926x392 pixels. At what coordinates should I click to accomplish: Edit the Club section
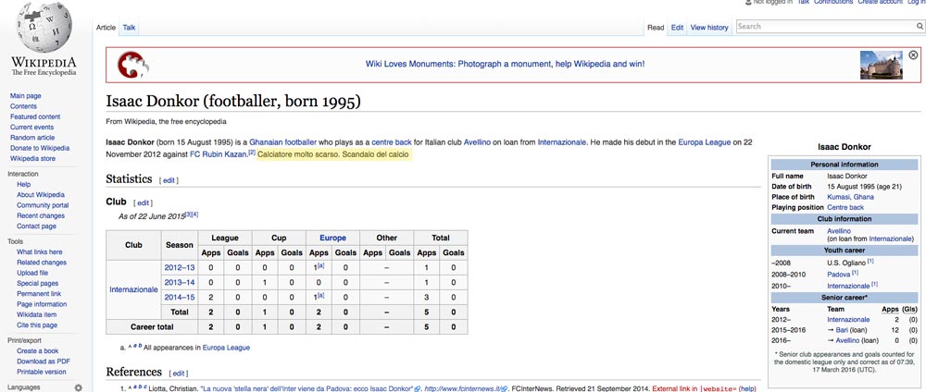(x=143, y=202)
